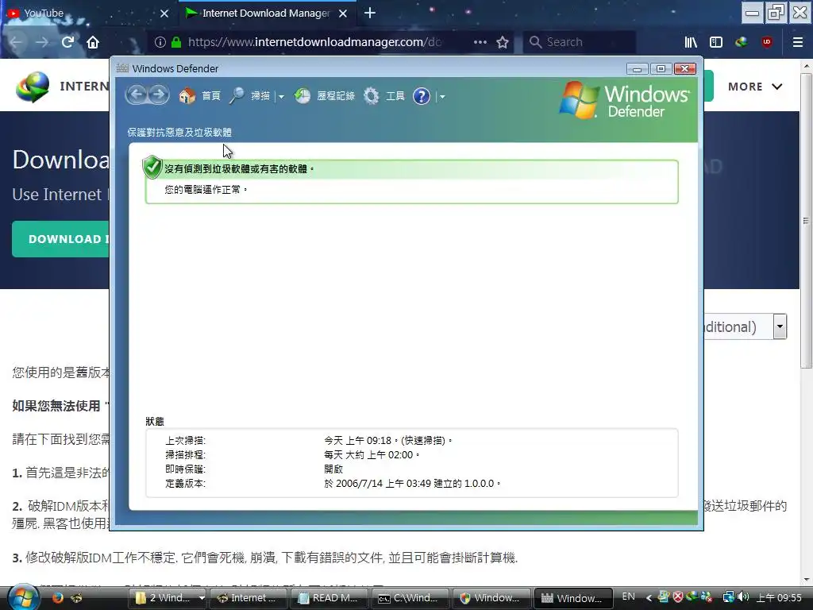Click the IDM quick launch icon beside Firefox
813x610 pixels.
[x=76, y=597]
